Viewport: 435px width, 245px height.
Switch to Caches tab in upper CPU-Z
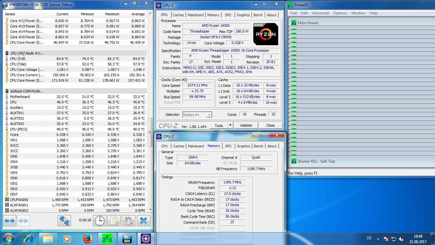click(178, 15)
